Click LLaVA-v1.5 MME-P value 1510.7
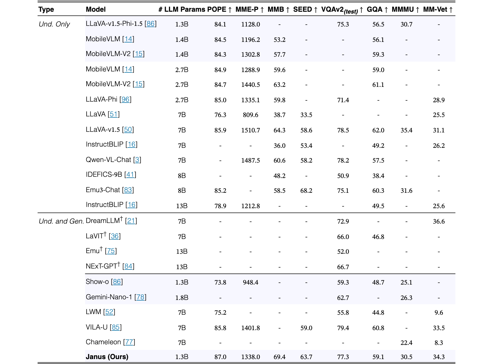This screenshot has width=493, height=364. pos(251,130)
